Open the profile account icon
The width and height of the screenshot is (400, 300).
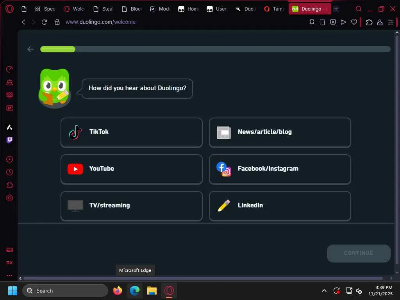click(x=380, y=22)
